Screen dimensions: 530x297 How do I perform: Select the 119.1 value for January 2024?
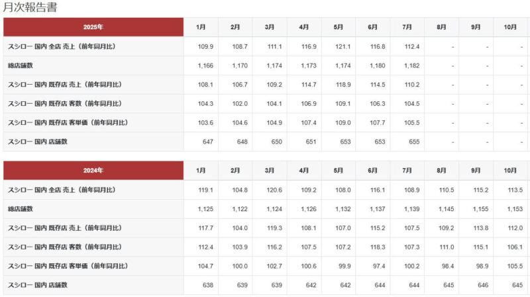(x=205, y=190)
